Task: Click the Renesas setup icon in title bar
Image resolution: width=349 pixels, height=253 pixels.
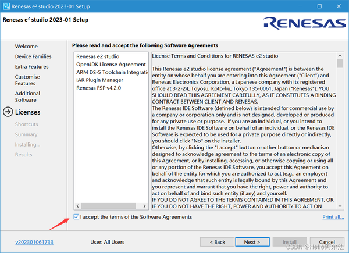Action: [6, 6]
